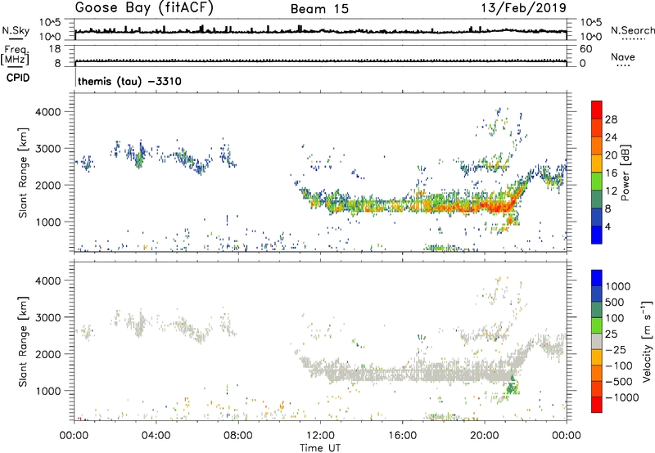Click the 12:00 time tick label
The image size is (655, 453).
[x=320, y=436]
